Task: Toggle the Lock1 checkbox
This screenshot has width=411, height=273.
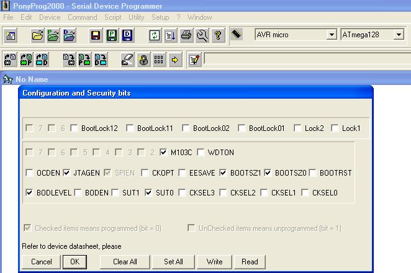Action: pyautogui.click(x=335, y=128)
